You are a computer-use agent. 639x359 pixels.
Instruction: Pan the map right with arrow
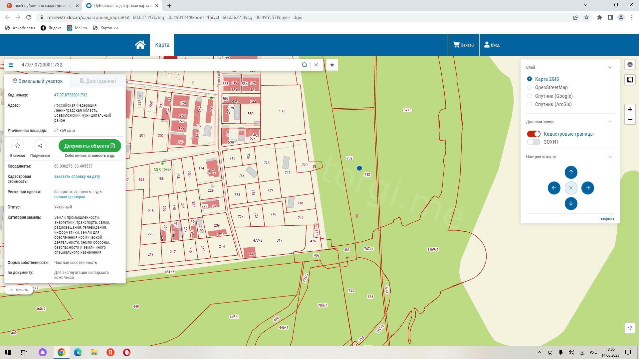587,188
